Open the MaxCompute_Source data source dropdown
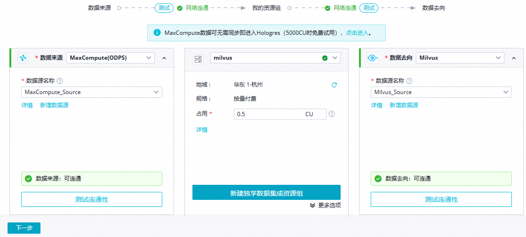The image size is (526, 237). click(92, 92)
